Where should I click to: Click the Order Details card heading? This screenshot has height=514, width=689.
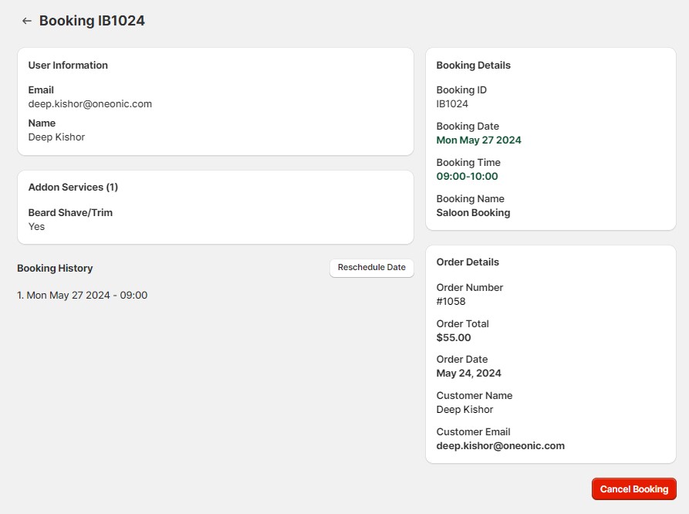click(x=468, y=262)
